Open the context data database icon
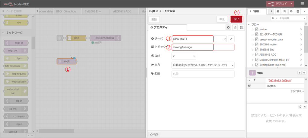The height and width of the screenshot is (138, 308). (x=298, y=11)
